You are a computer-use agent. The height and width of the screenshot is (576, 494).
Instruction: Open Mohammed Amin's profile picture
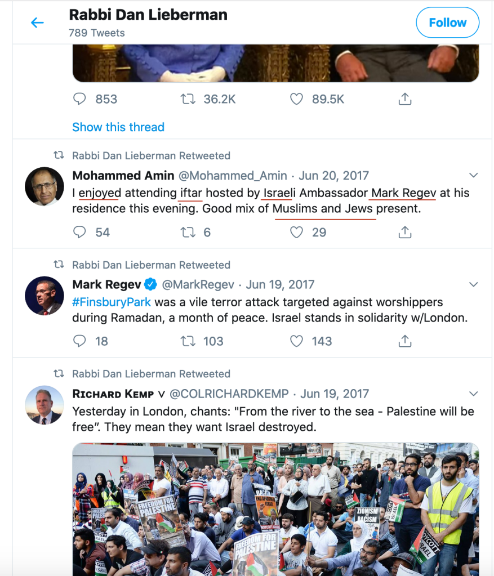click(44, 186)
